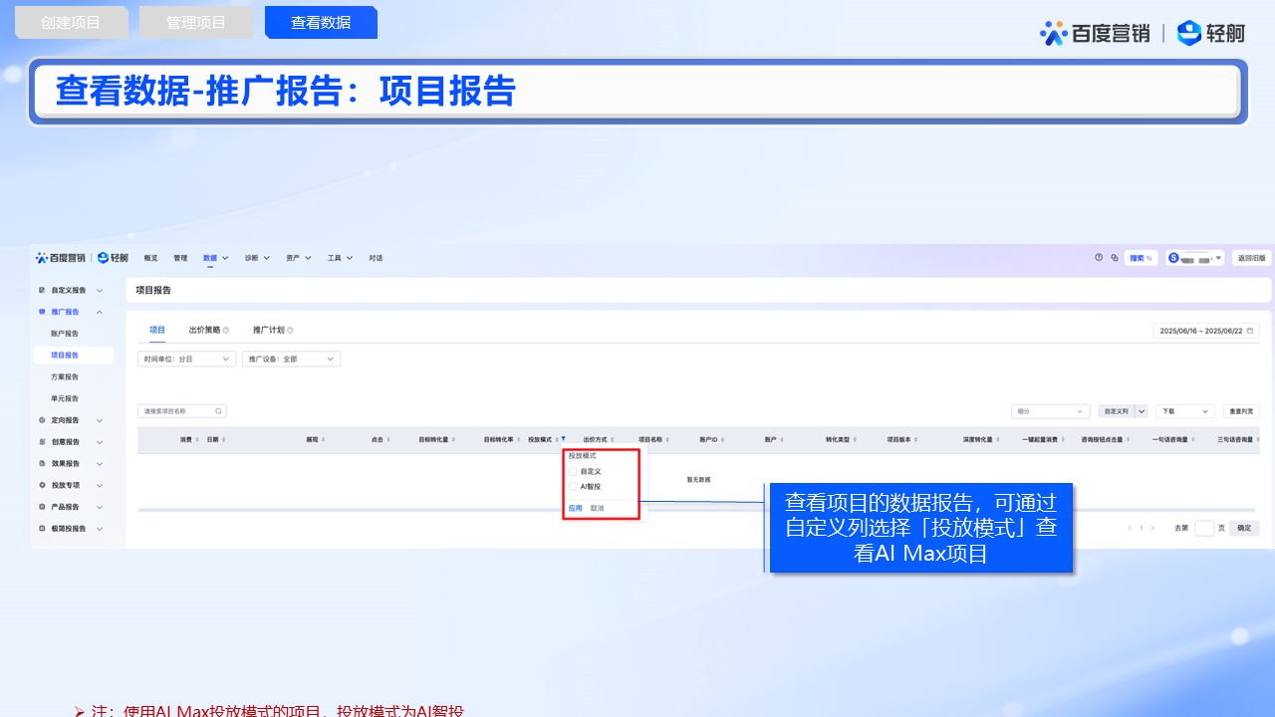Click the 确定 pagination button
Viewport: 1275px width, 717px height.
(1244, 529)
